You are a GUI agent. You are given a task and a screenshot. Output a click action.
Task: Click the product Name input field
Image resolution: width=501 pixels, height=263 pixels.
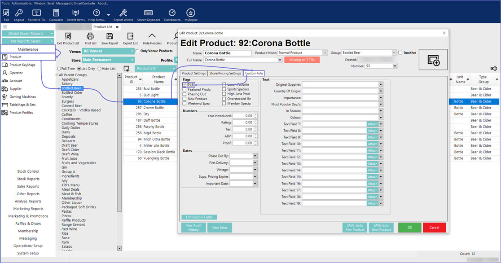[228, 53]
